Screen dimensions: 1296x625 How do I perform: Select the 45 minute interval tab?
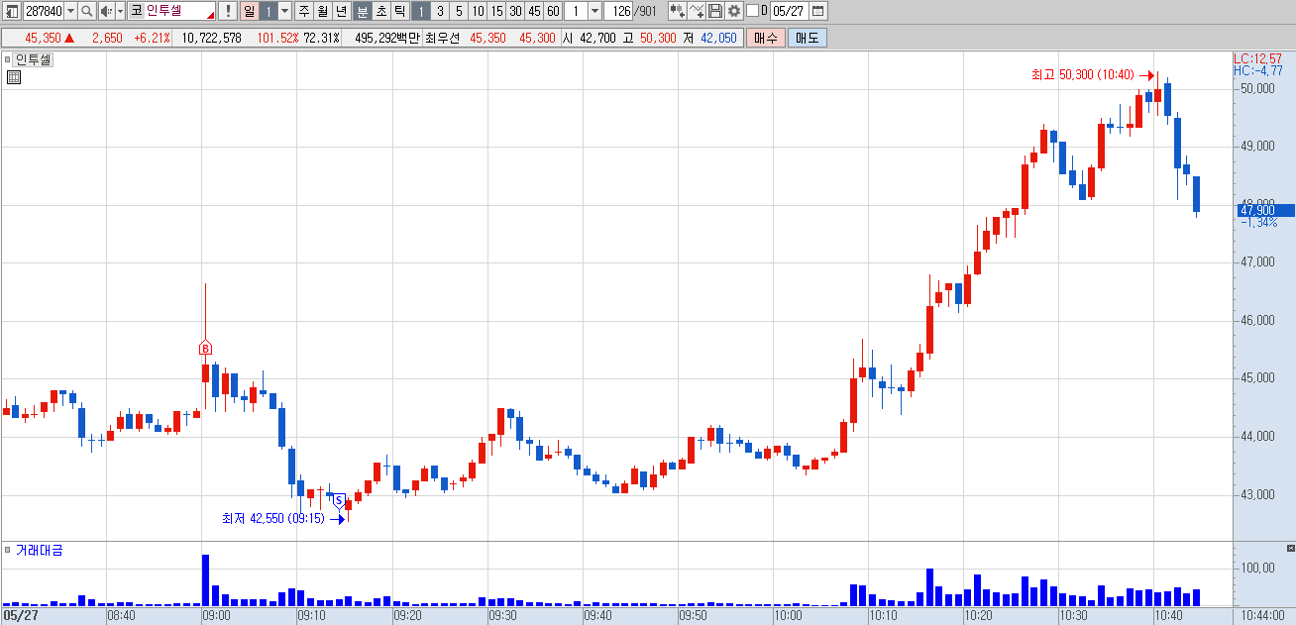point(534,11)
